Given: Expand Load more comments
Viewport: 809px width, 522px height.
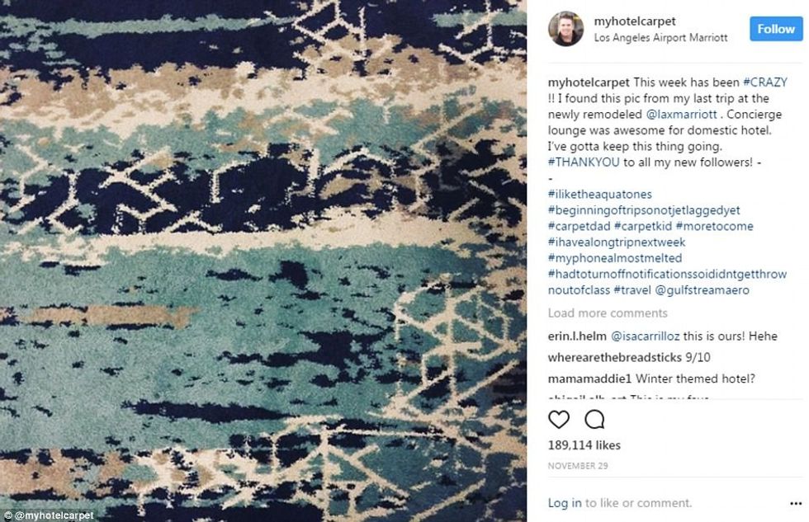Looking at the screenshot, I should tap(608, 313).
